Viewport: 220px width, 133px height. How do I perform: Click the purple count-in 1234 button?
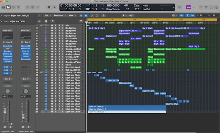[188, 7]
